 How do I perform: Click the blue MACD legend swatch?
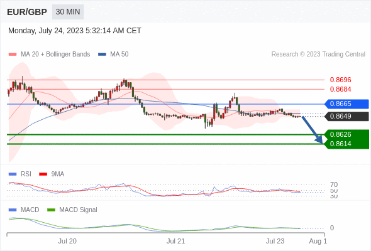(x=13, y=210)
